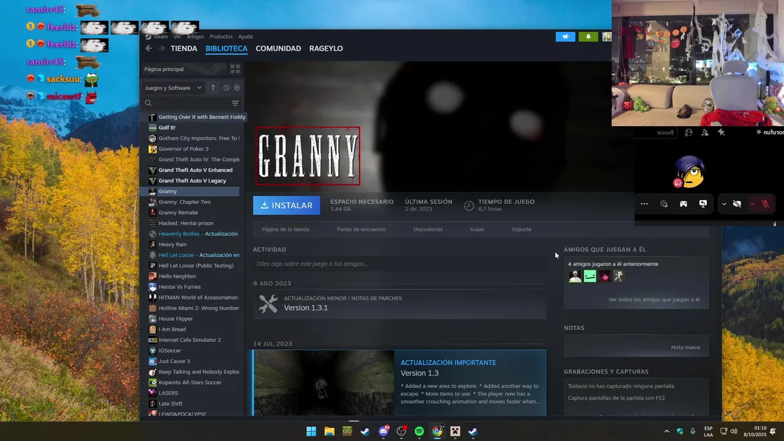Click the green friend avatar who played Granny

(590, 276)
